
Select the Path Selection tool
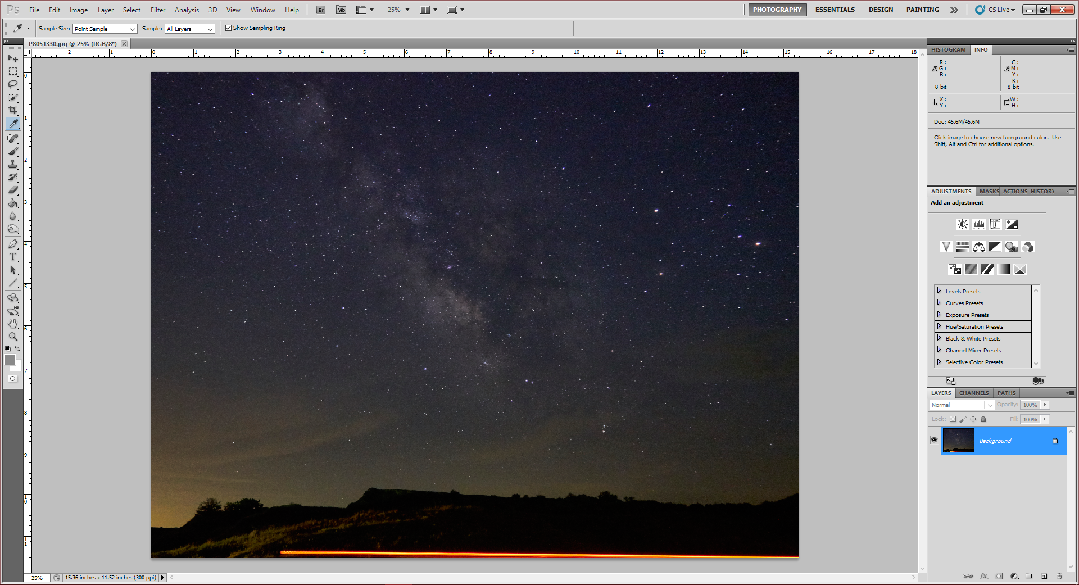coord(13,270)
